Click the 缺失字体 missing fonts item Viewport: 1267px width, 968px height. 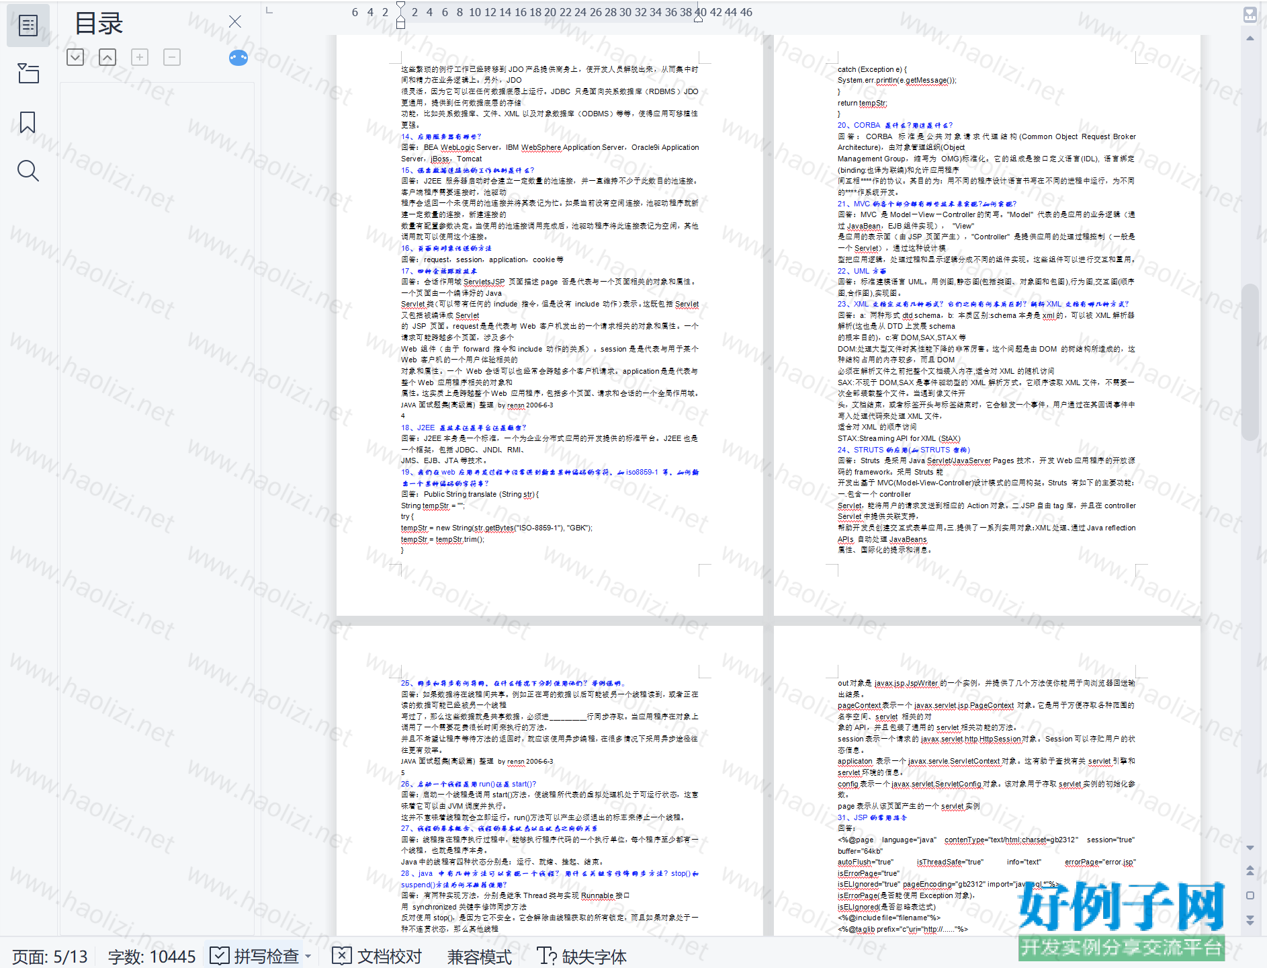tap(582, 956)
